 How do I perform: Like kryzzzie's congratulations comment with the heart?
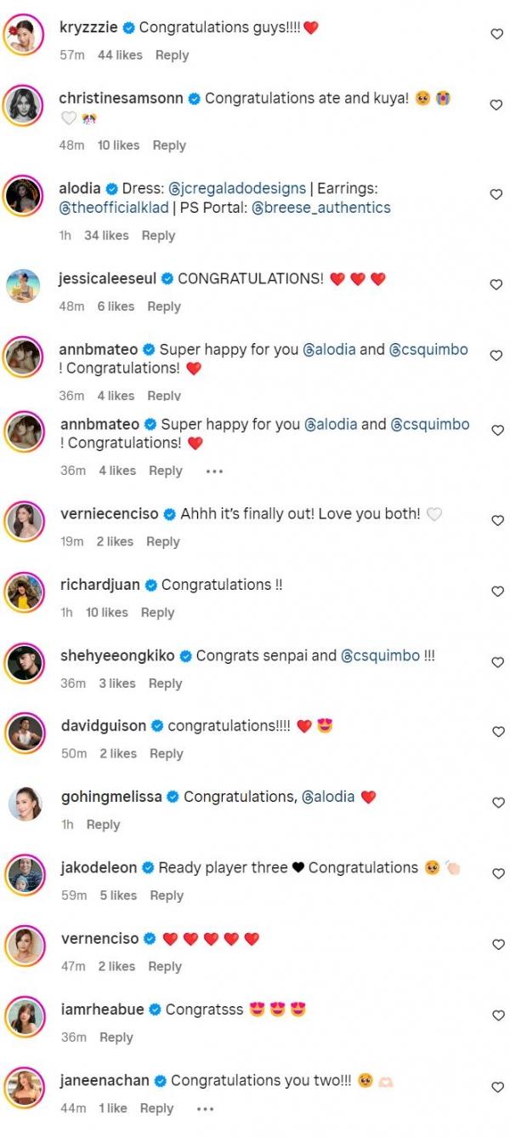point(497,34)
